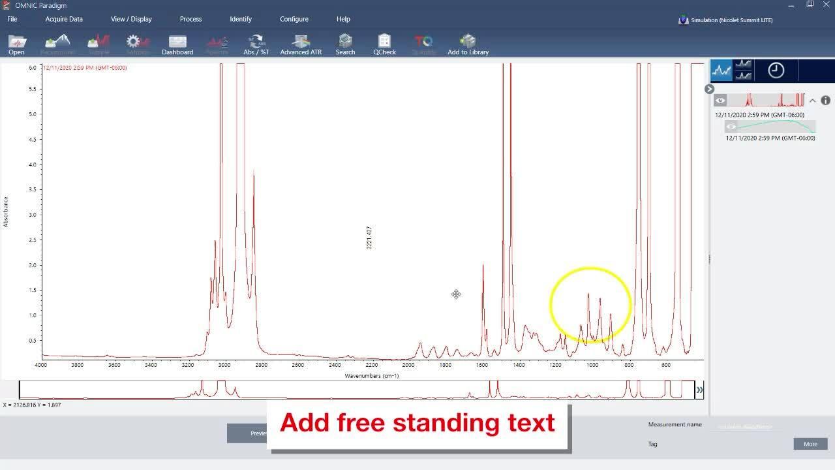835x470 pixels.
Task: Switch to Abs / %T view
Action: pyautogui.click(x=256, y=43)
